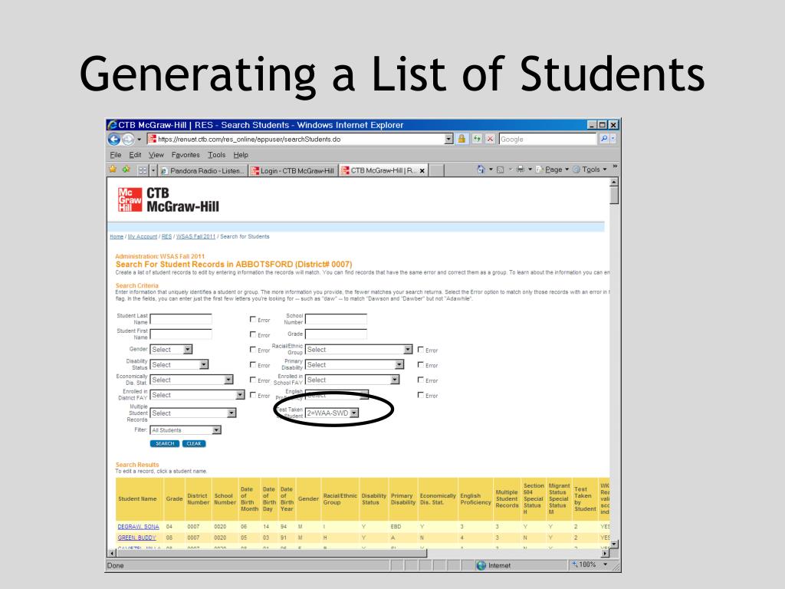Switch to the Pandora Radio tab

[x=202, y=171]
